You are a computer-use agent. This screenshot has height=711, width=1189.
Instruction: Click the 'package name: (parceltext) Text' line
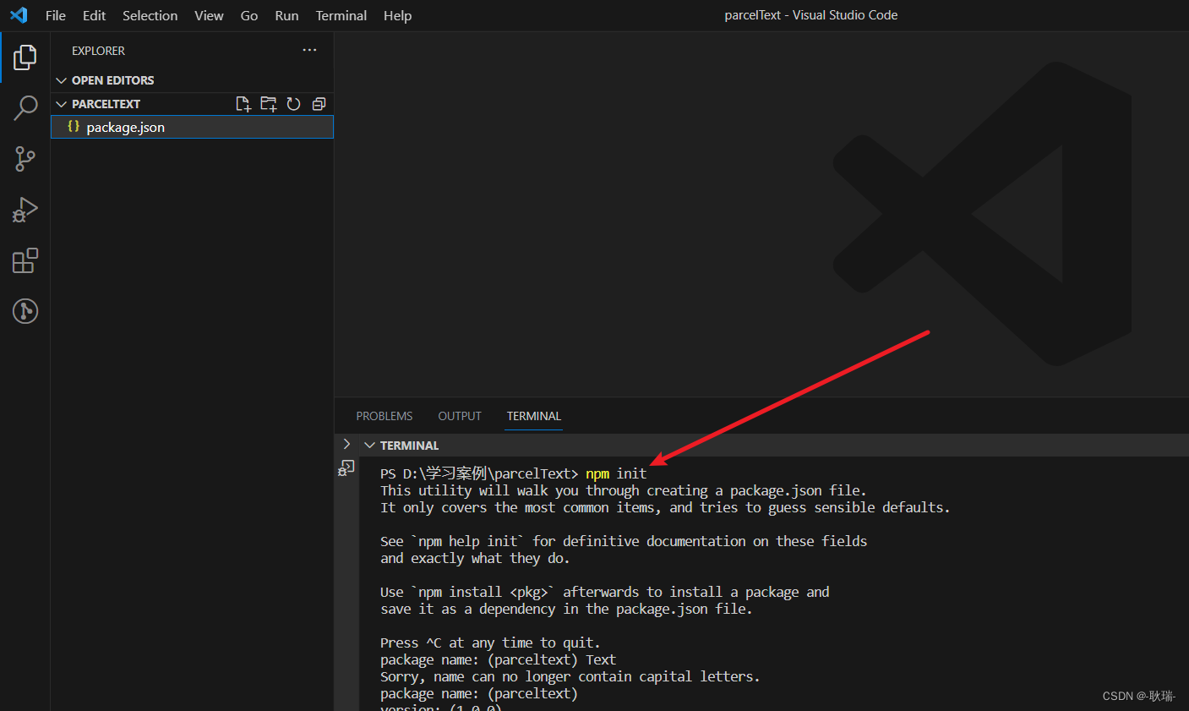(499, 659)
